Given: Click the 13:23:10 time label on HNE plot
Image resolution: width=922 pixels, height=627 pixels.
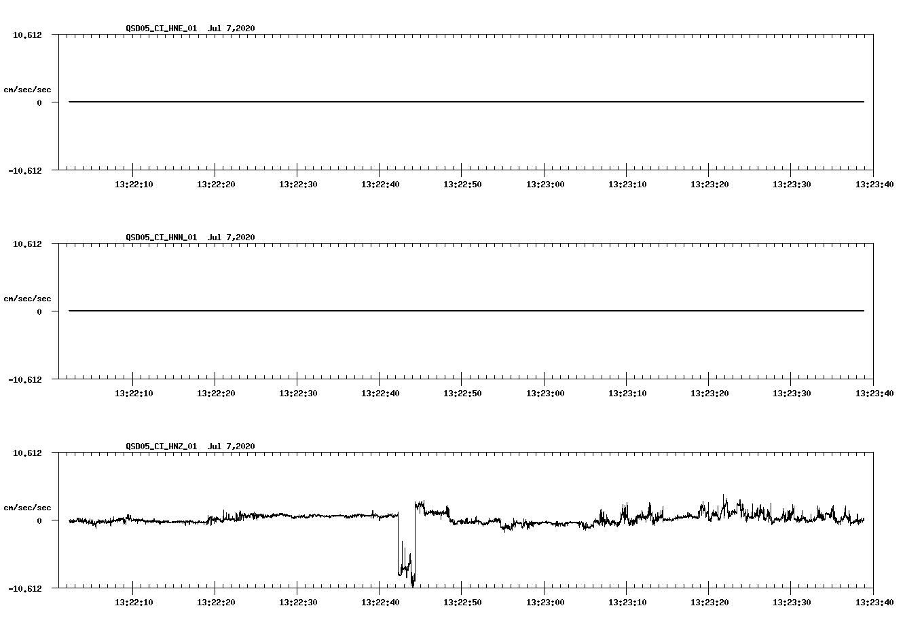Looking at the screenshot, I should 627,185.
